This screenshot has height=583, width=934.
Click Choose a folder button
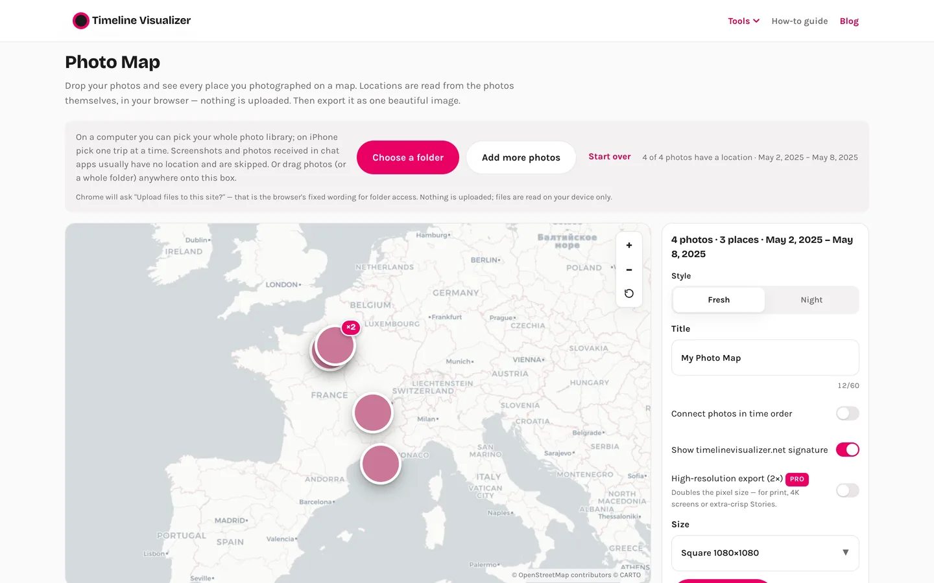408,157
